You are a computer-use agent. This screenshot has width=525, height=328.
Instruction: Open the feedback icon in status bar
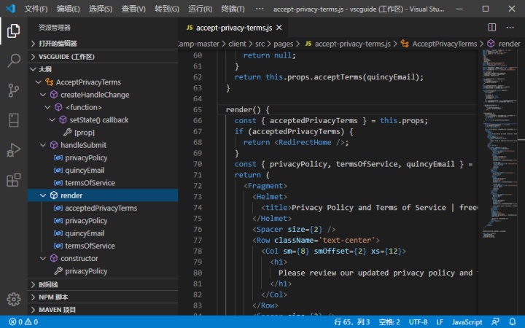pos(495,322)
